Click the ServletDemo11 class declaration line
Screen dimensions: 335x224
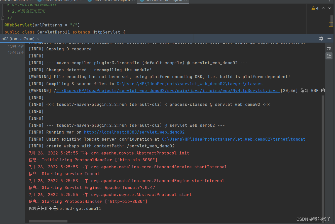(x=65, y=32)
